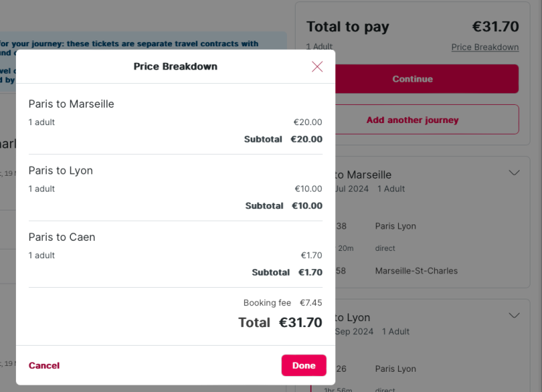Select the Paris to Caen breakdown heading
This screenshot has height=392, width=542.
tap(61, 237)
